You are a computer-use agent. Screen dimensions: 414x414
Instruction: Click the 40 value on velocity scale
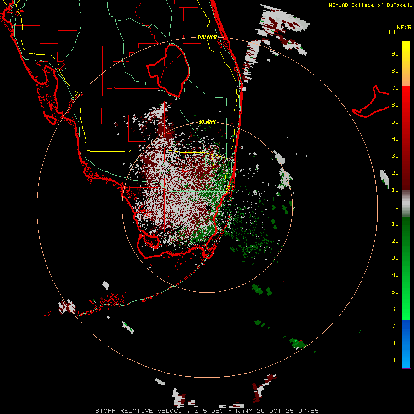[x=395, y=138]
